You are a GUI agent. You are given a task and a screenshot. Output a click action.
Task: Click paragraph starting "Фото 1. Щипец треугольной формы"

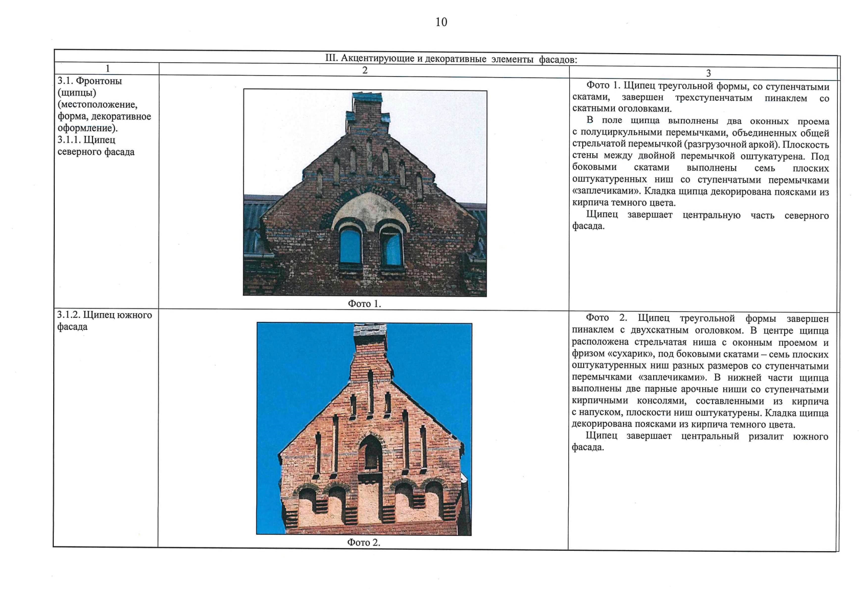point(700,97)
